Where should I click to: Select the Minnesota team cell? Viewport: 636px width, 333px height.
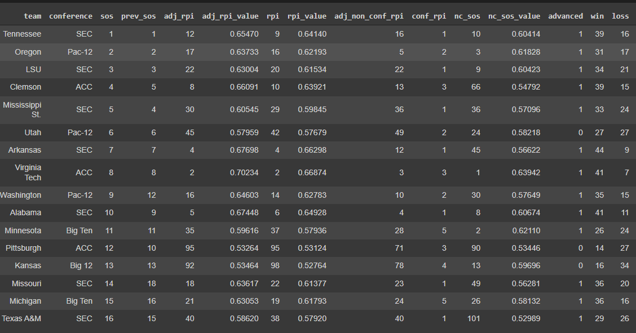coord(23,230)
